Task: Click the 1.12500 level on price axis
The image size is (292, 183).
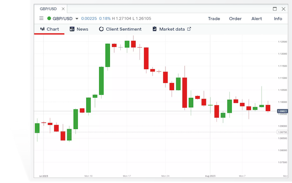Action: 282,42
